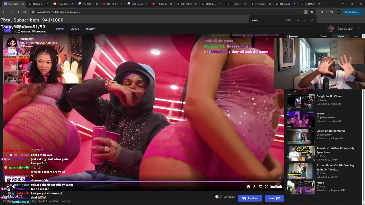Open the queue more options menu
This screenshot has height=205, width=365.
[356, 36]
